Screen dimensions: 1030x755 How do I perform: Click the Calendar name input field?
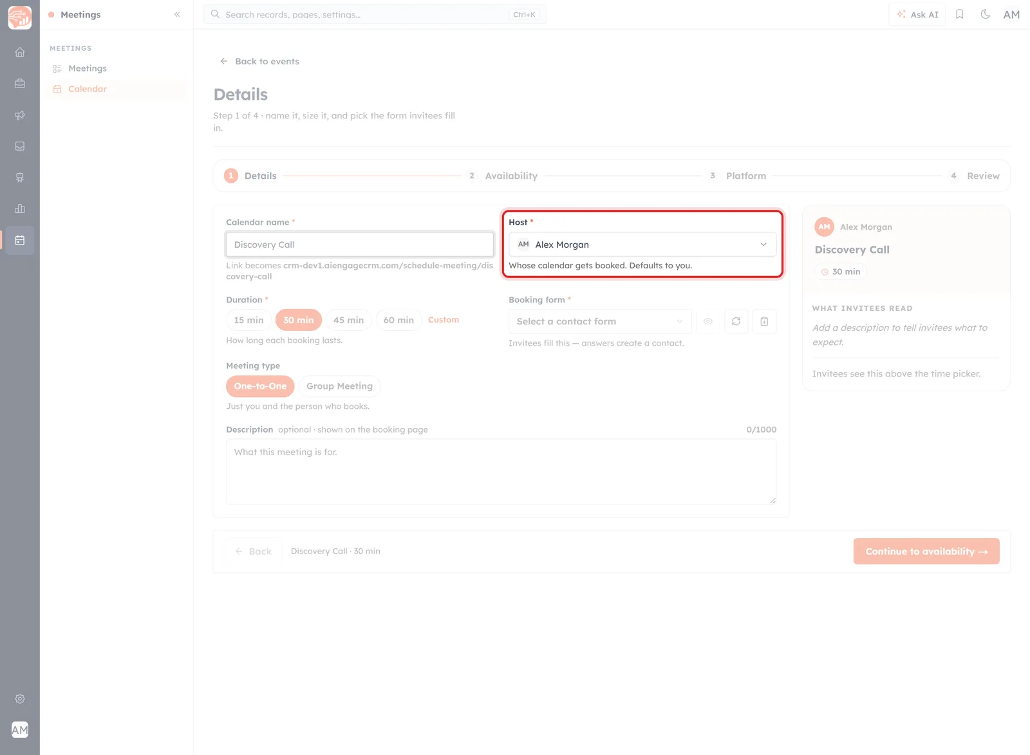coord(360,245)
